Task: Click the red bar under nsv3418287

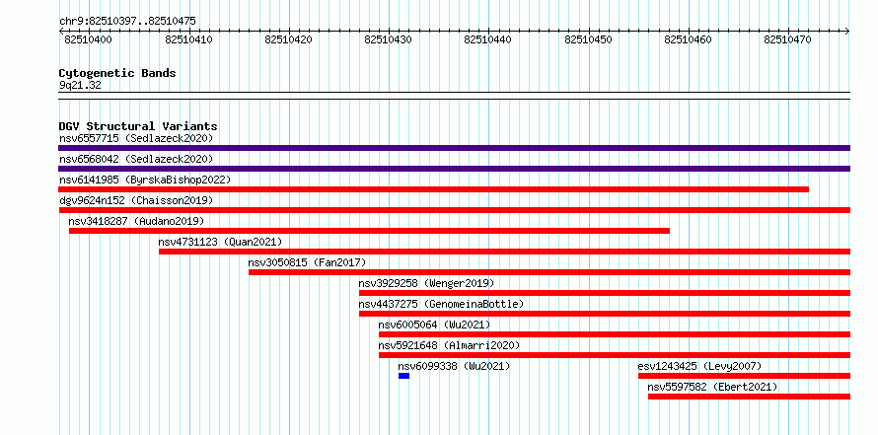Action: click(x=370, y=231)
